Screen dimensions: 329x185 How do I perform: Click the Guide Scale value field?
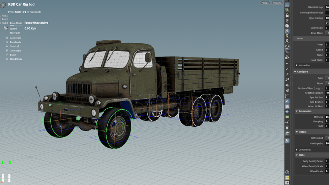[327, 28]
